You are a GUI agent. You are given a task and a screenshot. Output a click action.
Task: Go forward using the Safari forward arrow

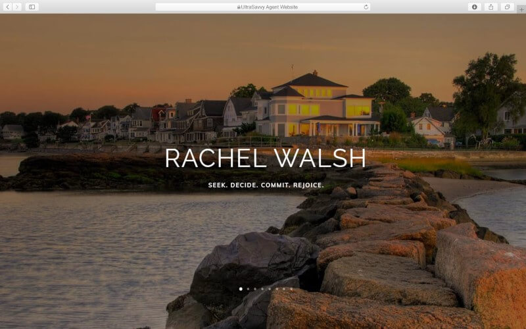[x=17, y=7]
